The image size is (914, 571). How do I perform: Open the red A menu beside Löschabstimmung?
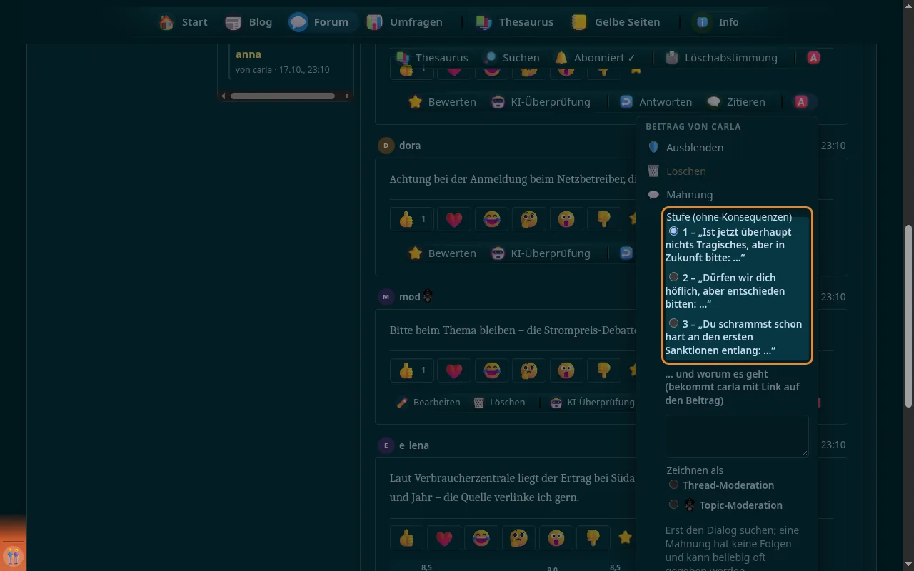click(813, 58)
